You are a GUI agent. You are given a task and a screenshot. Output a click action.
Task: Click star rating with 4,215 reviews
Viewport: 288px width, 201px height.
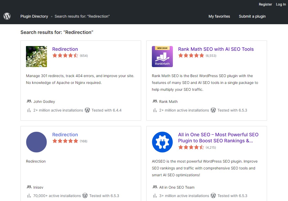(x=191, y=147)
